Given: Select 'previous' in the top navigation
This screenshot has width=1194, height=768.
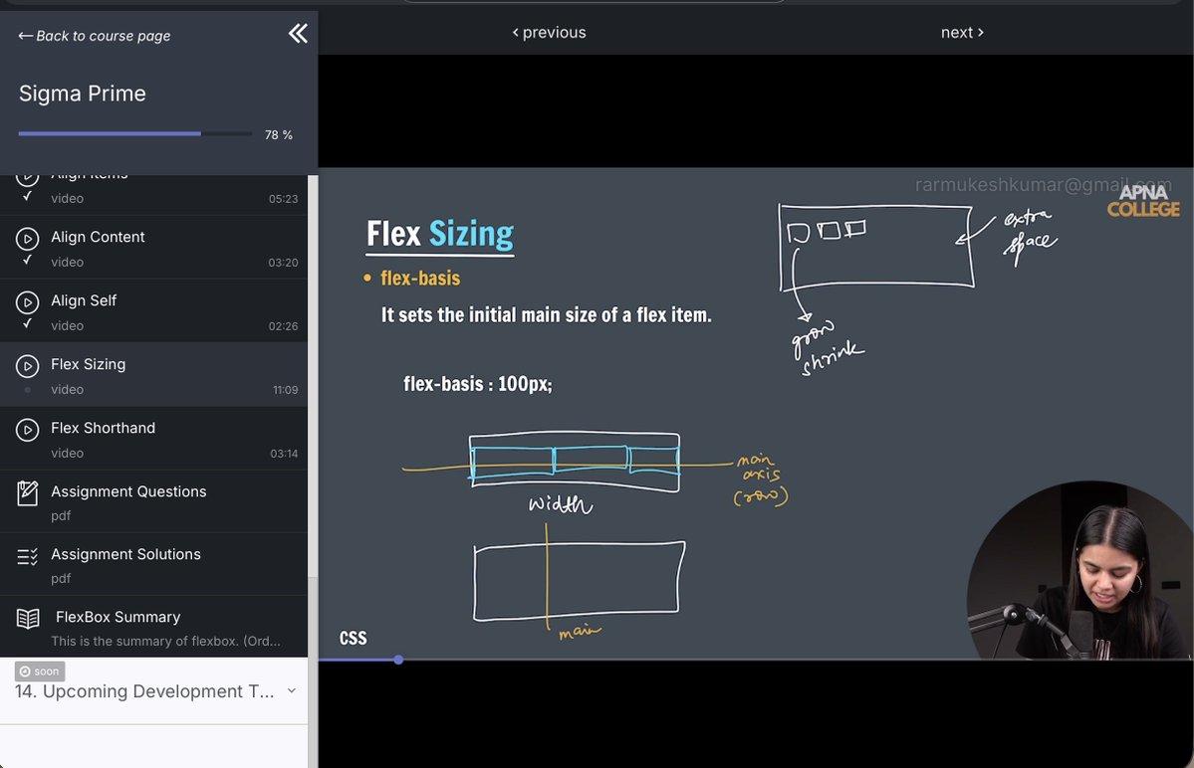Looking at the screenshot, I should coord(549,31).
